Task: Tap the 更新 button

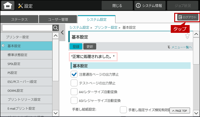Action: point(90,46)
